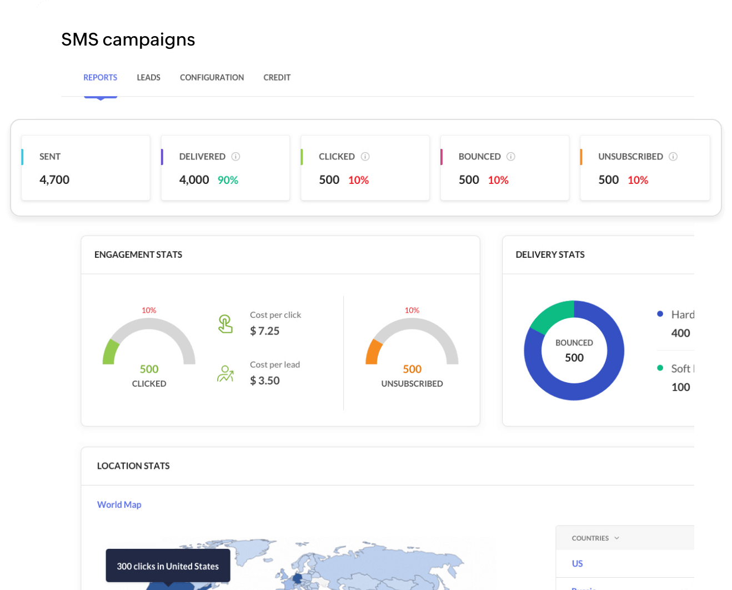732x590 pixels.
Task: Open the World Map view
Action: (119, 504)
